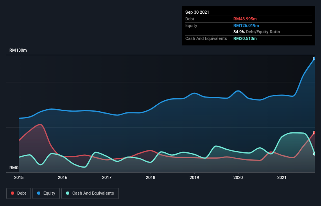Image resolution: width=321 pixels, height=206 pixels.
Task: Click the 2017 x-axis label
Action: (107, 177)
